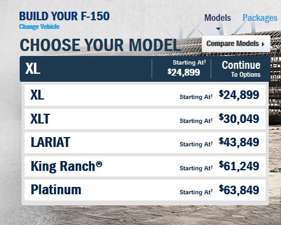Pick the Platinum model

click(x=145, y=190)
